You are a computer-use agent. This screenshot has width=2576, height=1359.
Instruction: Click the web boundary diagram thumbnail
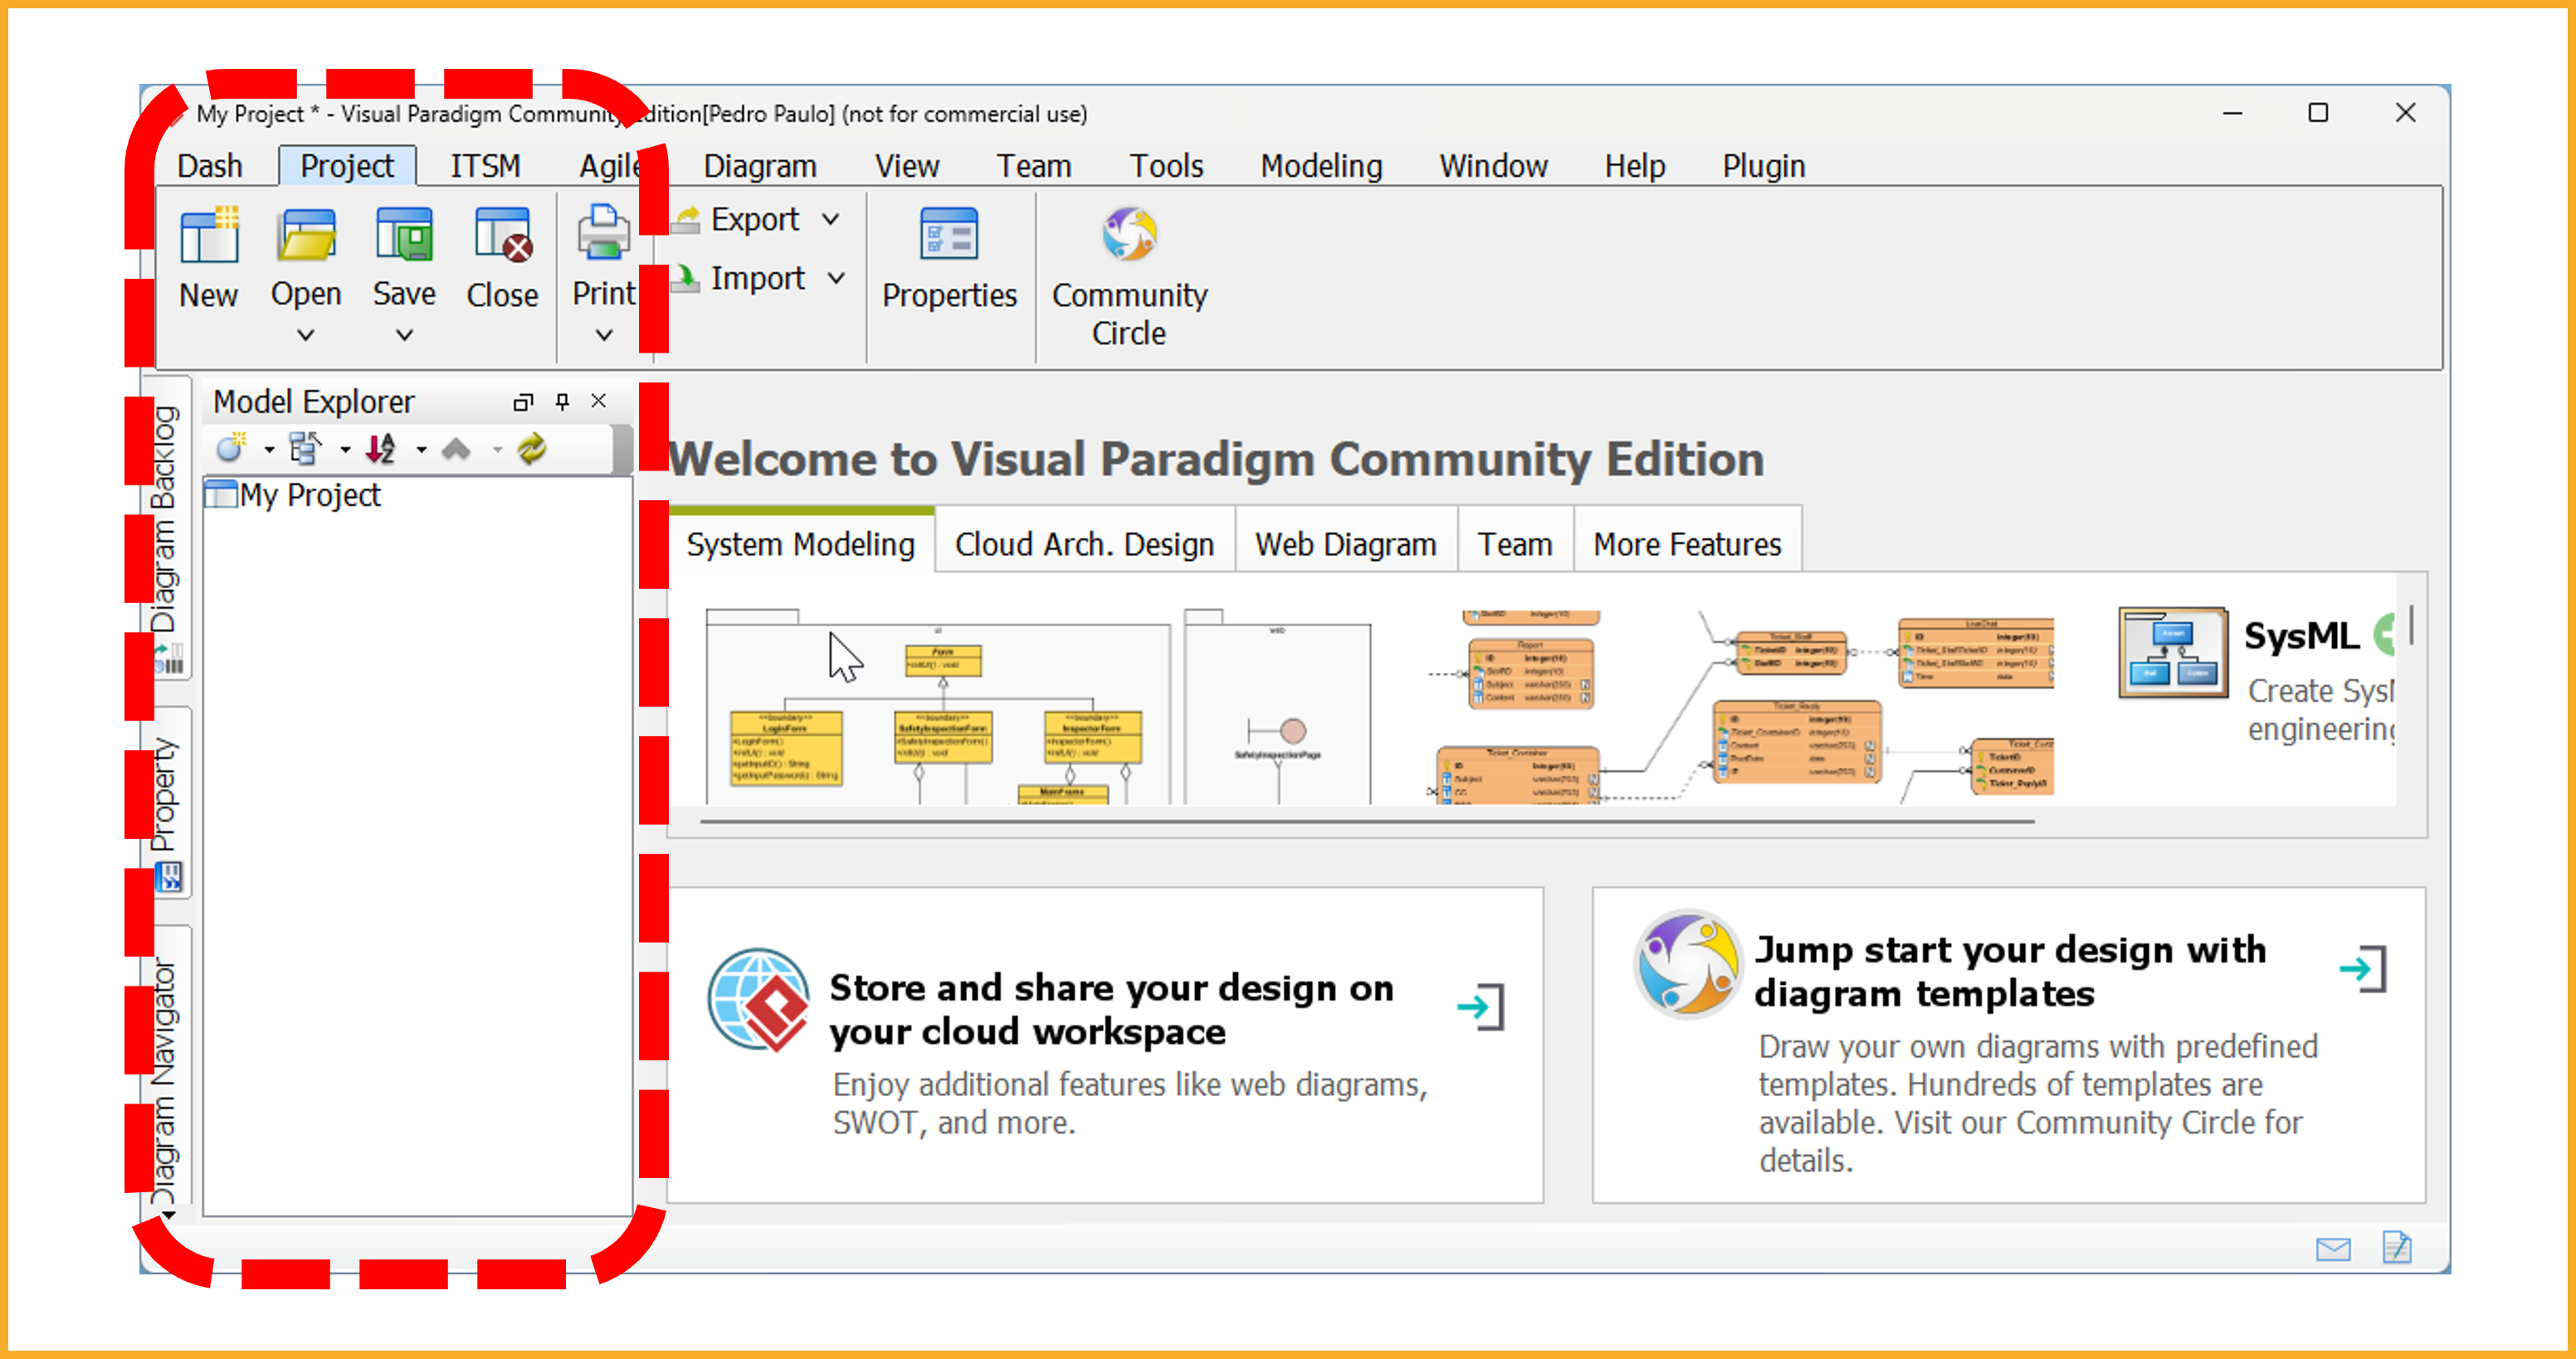pyautogui.click(x=1278, y=706)
